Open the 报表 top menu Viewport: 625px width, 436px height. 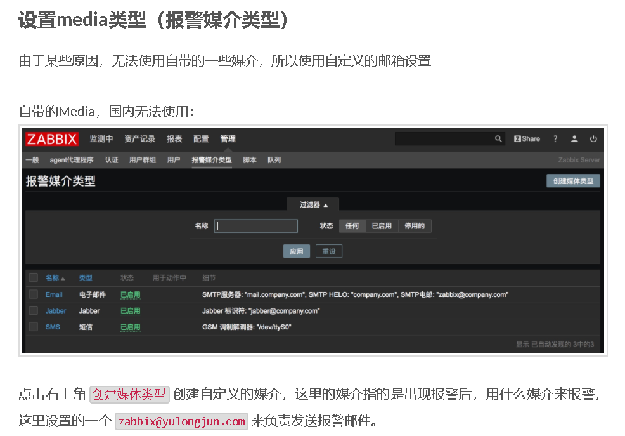[x=174, y=139]
